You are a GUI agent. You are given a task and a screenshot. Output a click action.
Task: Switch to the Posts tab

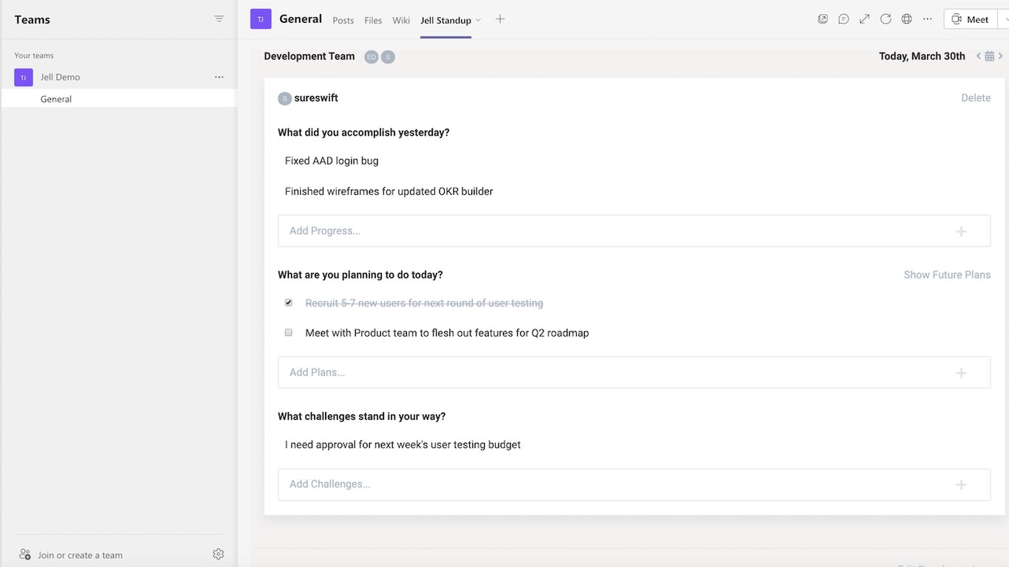pyautogui.click(x=343, y=21)
